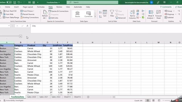Open the Ungroup dropdown arrow
This screenshot has width=182, height=102.
176,14
